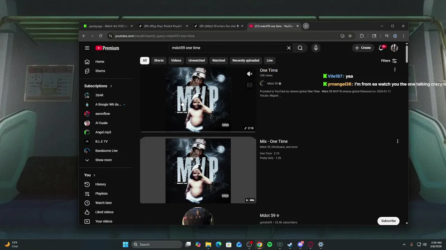Select the Recently uploaded filter chip

click(246, 60)
